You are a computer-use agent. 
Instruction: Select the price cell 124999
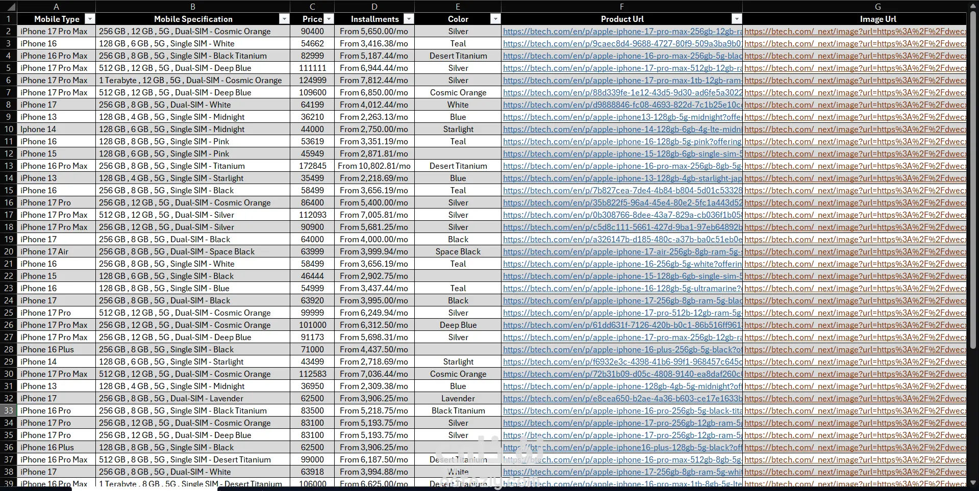click(312, 80)
